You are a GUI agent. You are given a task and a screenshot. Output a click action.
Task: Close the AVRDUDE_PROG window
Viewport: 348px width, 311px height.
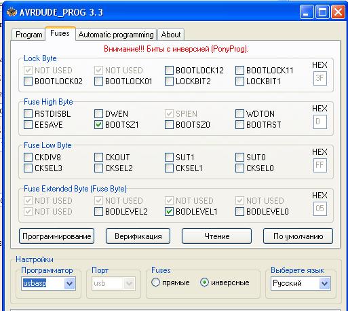338,12
